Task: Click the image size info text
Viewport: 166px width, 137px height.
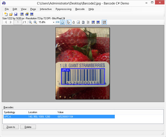Action: pyautogui.click(x=33, y=18)
